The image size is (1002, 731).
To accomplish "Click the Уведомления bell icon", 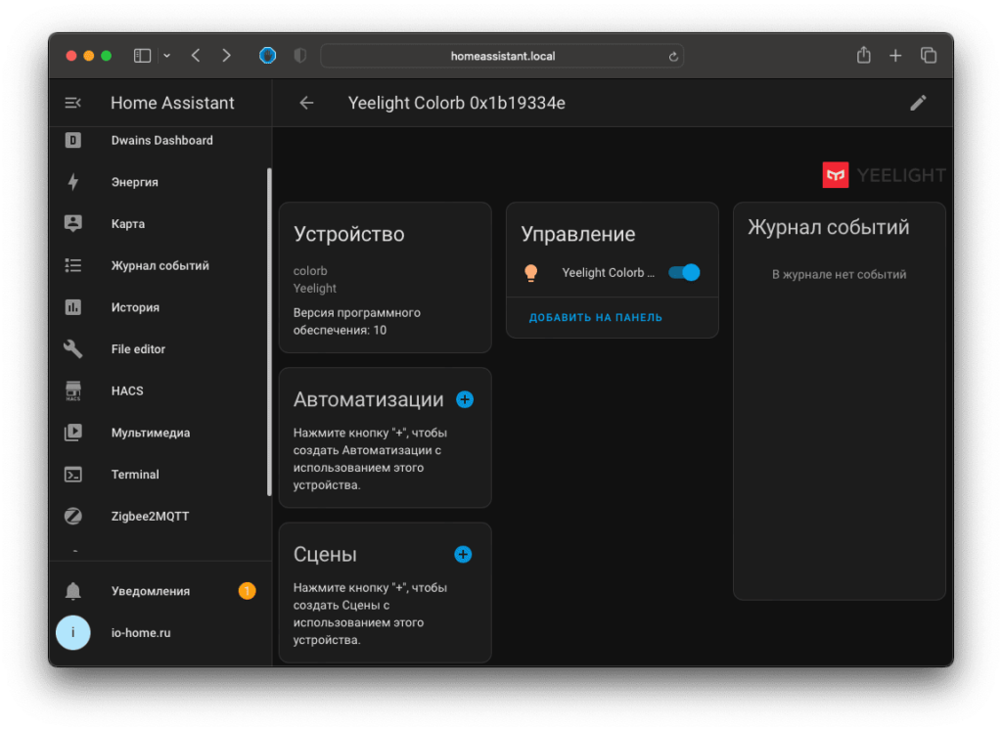I will pyautogui.click(x=72, y=591).
